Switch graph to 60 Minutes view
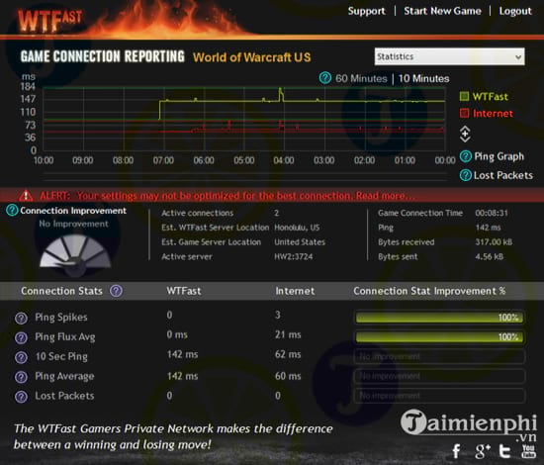544x465 pixels. coord(361,78)
